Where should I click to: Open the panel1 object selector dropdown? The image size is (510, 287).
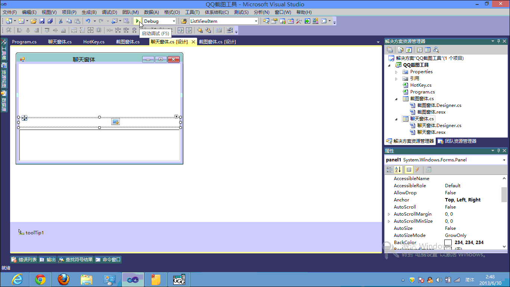[504, 160]
